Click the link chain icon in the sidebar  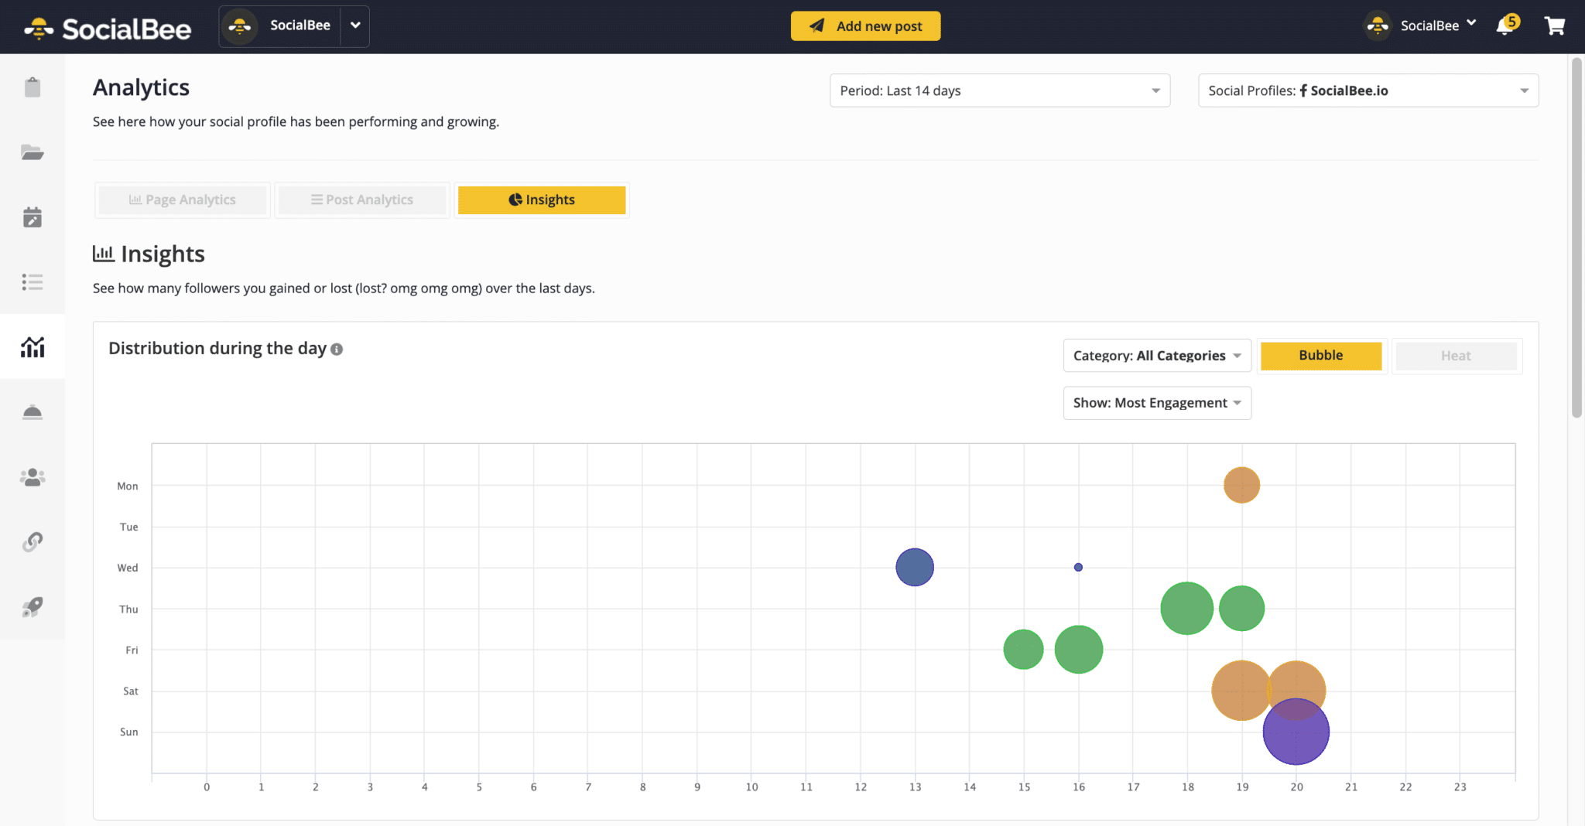click(x=33, y=542)
